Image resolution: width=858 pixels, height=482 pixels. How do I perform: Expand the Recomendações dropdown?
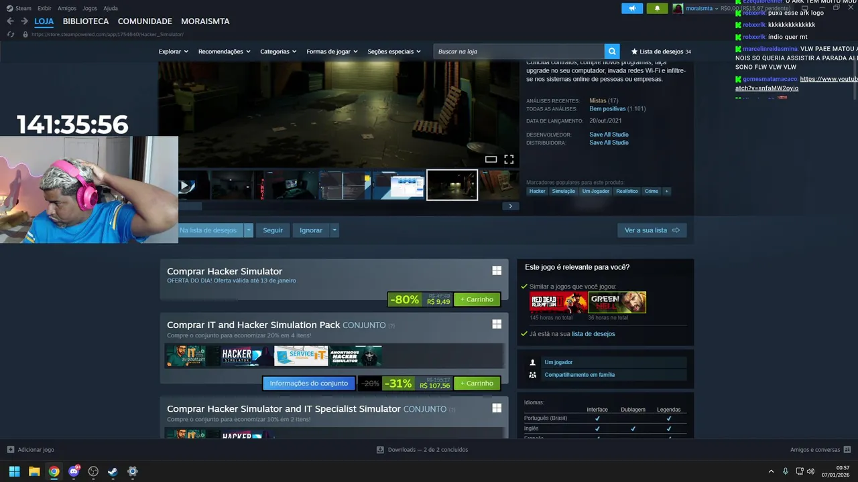(225, 52)
